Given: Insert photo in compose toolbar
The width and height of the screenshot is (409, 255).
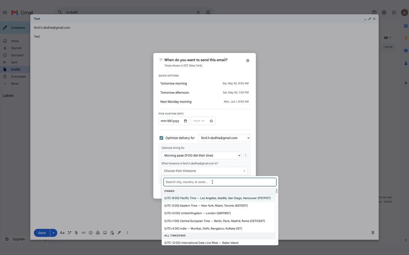Looking at the screenshot, I should coord(105,233).
